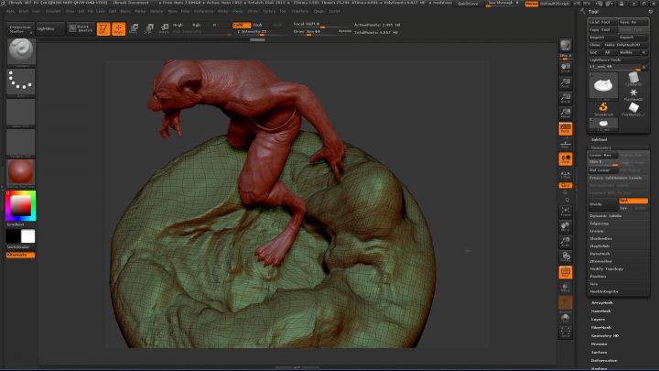Click the Zoom canvas icon
Screen dimensions: 659x371
coord(566,83)
